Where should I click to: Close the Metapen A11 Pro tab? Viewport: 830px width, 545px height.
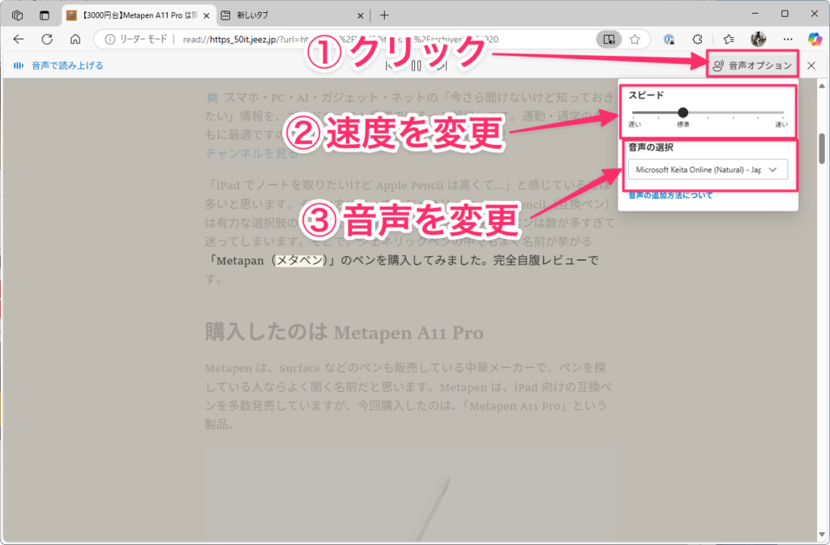pos(207,16)
